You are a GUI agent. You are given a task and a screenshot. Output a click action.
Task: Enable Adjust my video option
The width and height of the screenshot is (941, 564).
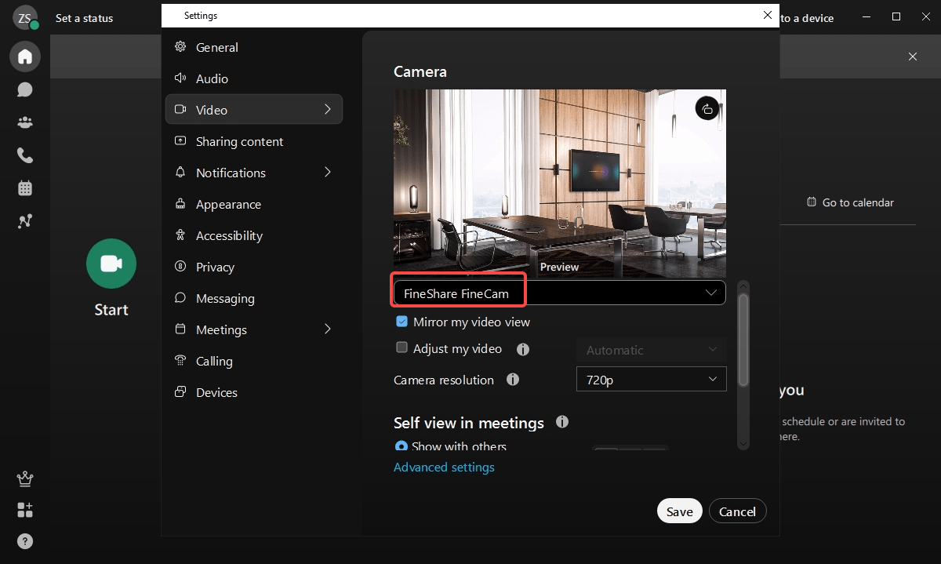click(401, 347)
